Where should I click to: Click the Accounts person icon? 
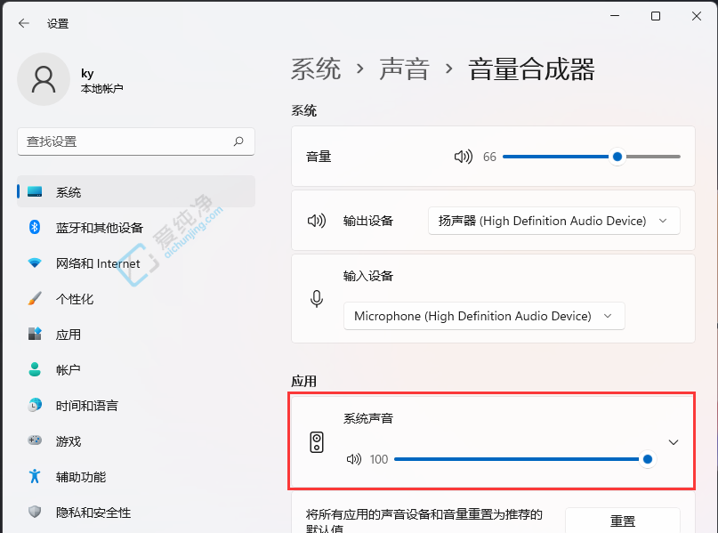[35, 369]
